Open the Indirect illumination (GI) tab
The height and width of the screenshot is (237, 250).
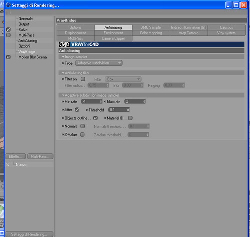click(x=189, y=27)
